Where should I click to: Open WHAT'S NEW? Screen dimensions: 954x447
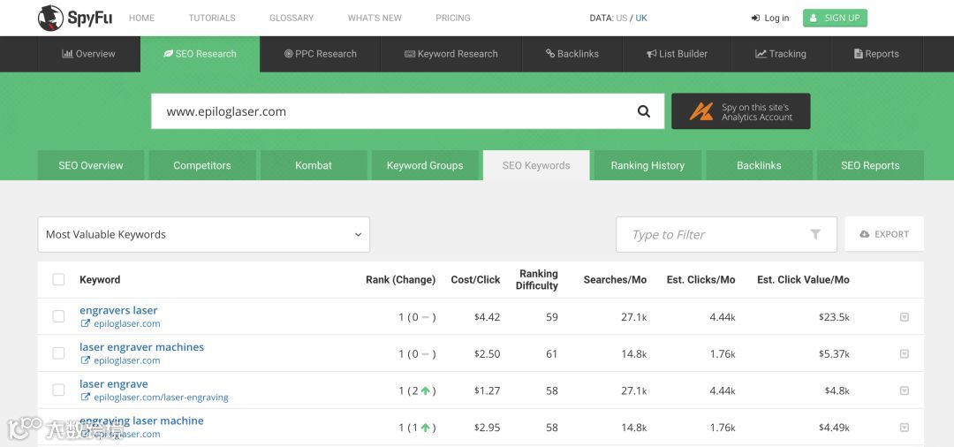tap(375, 18)
